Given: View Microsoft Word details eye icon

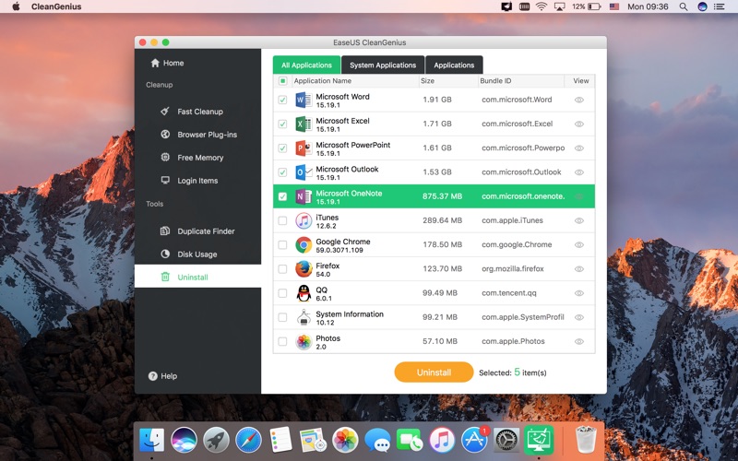Looking at the screenshot, I should 579,100.
